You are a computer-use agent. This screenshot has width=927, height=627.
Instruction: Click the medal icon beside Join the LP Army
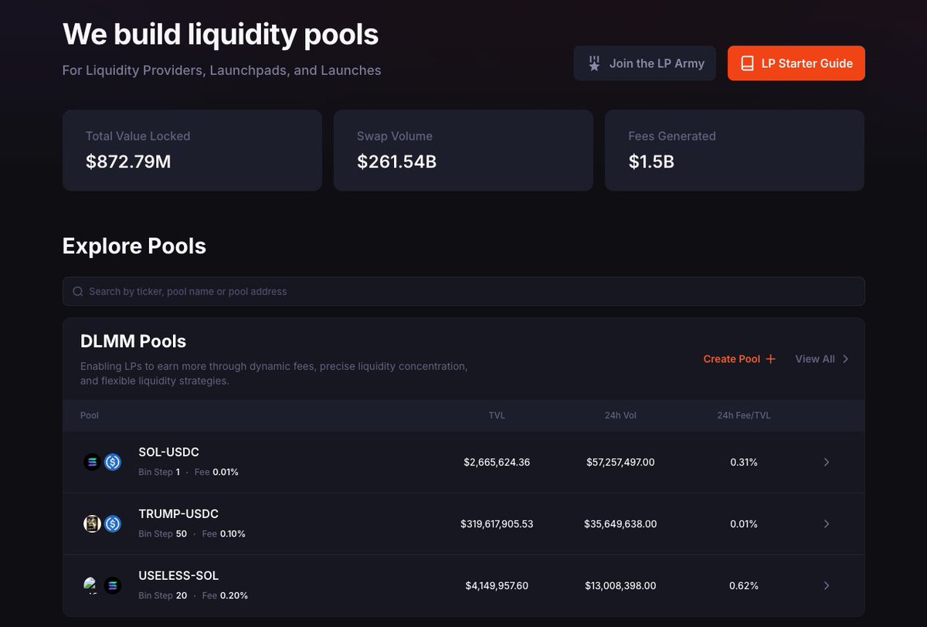coord(594,63)
